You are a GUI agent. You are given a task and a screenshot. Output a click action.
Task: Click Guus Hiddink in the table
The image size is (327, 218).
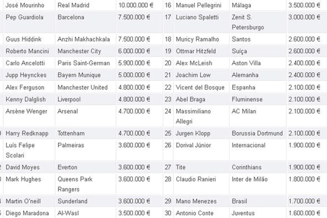pyautogui.click(x=23, y=39)
